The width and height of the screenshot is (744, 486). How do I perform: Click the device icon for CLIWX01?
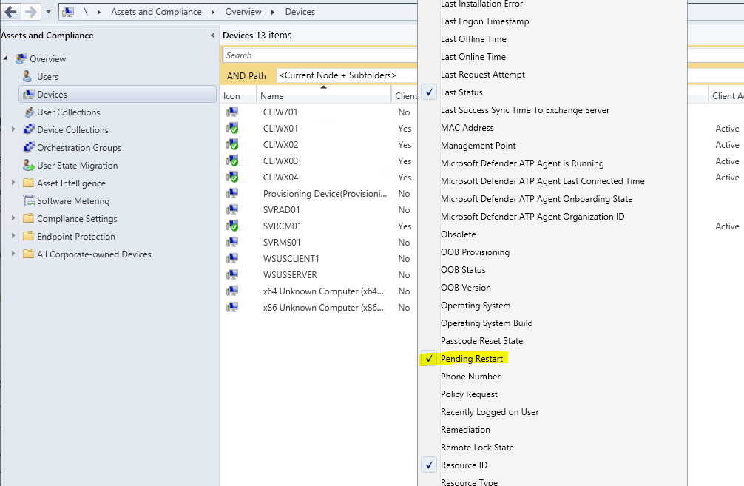pyautogui.click(x=232, y=128)
